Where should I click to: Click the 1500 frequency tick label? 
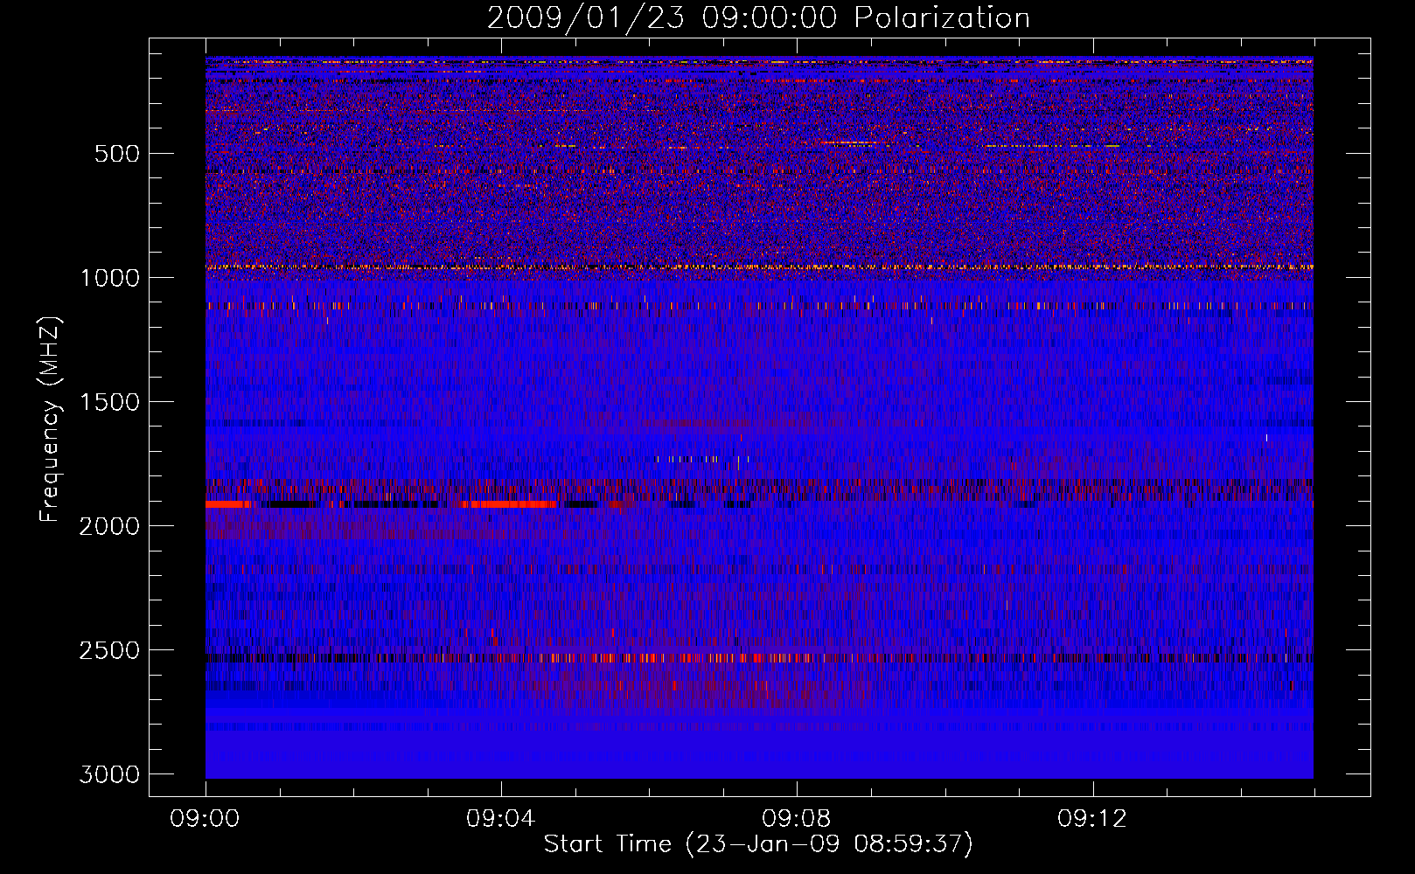109,402
